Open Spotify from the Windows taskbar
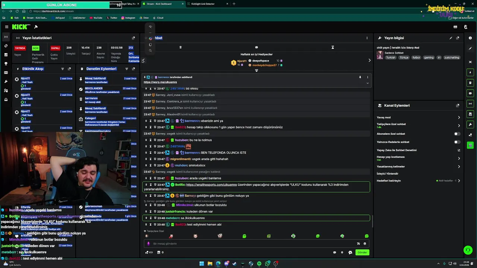The width and height of the screenshot is (477, 268). click(x=259, y=264)
